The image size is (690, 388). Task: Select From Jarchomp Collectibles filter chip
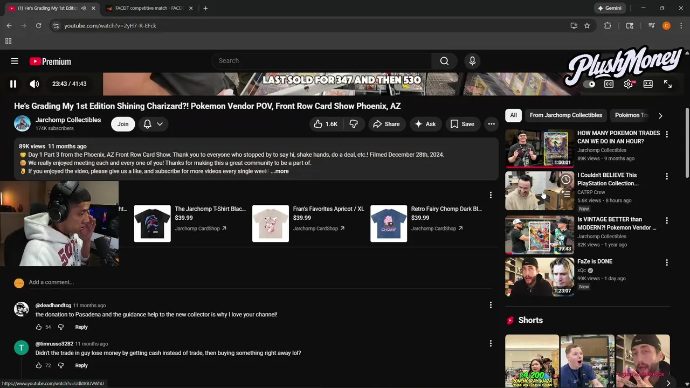point(566,115)
